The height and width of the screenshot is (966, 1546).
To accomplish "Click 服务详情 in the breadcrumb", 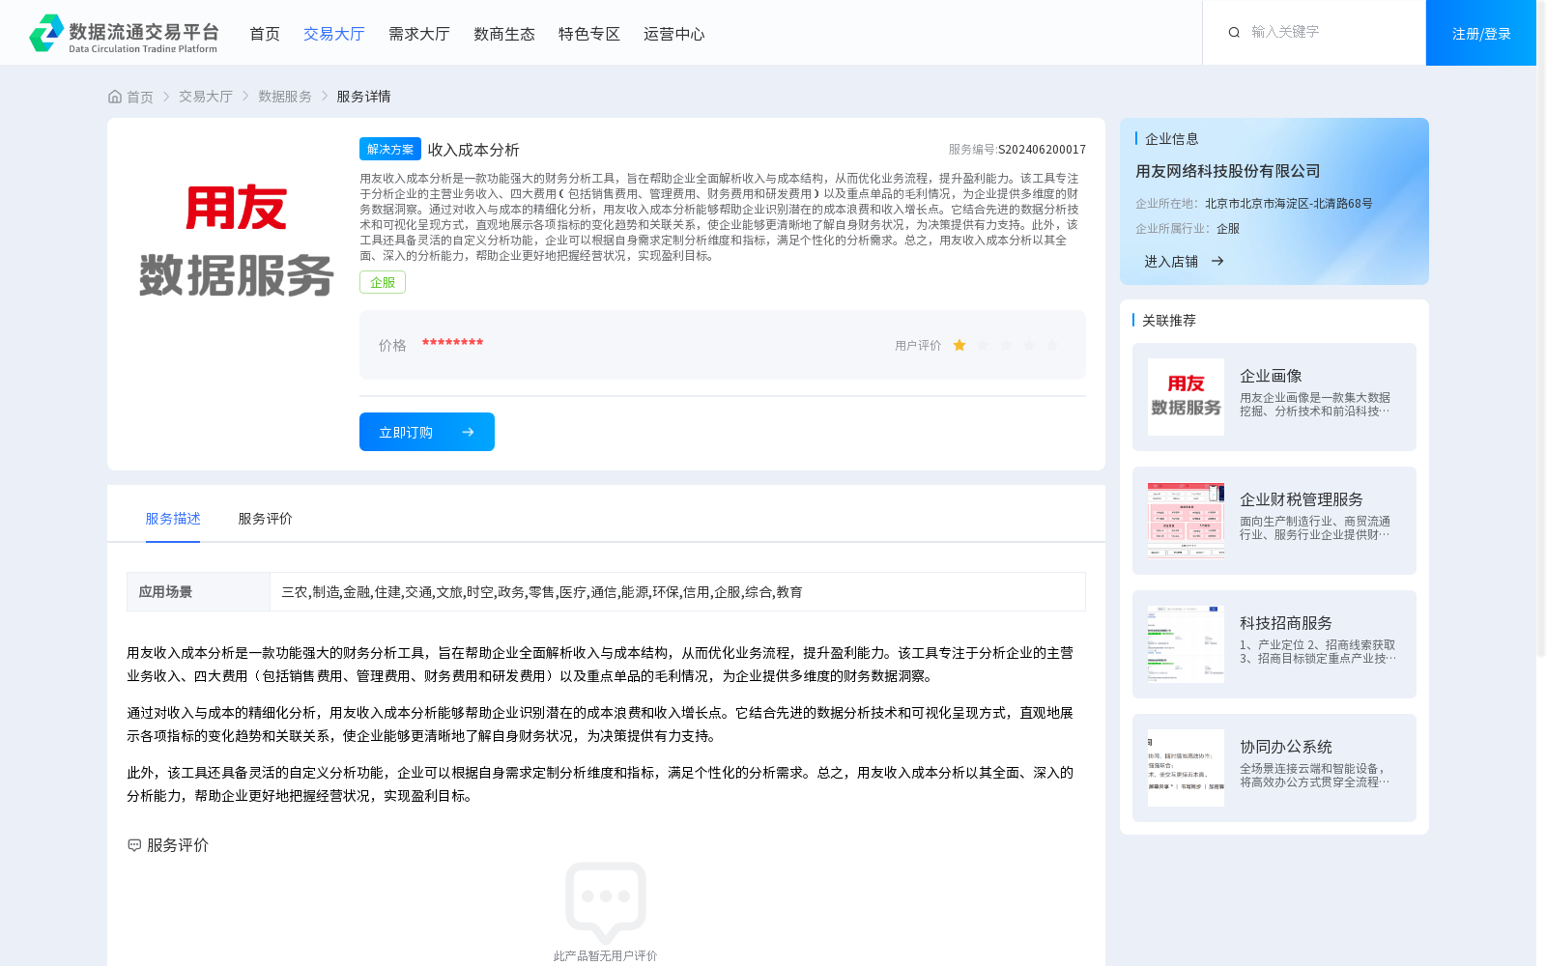I will 363,97.
